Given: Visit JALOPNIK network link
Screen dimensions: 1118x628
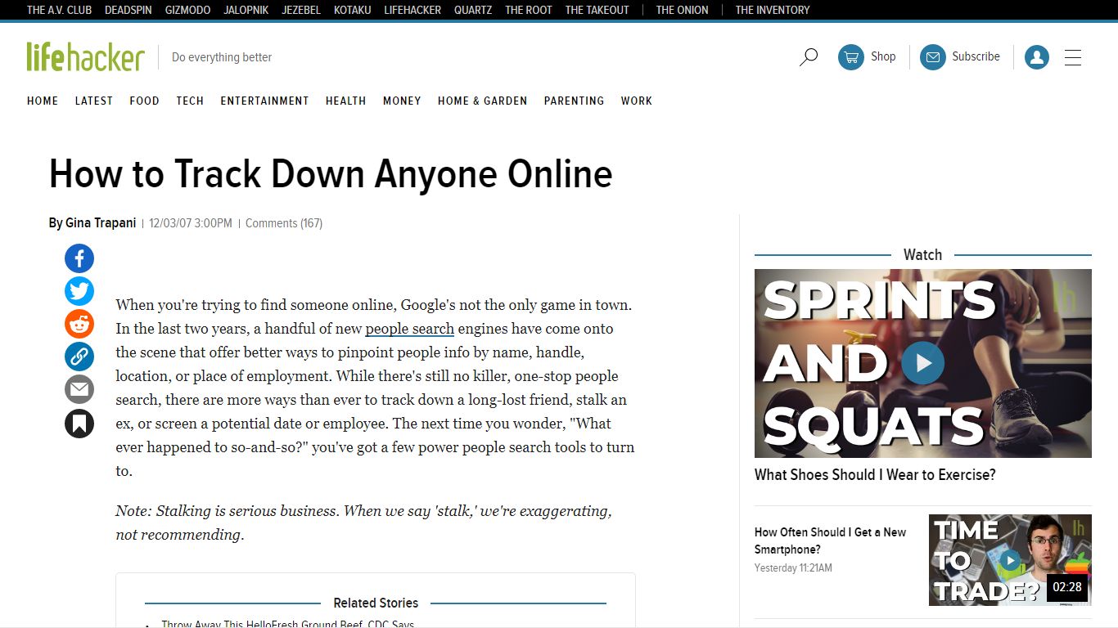Looking at the screenshot, I should click(246, 10).
